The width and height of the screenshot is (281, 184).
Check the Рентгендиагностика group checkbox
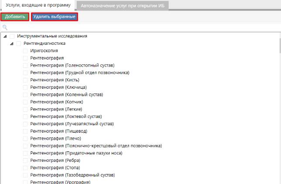pos(19,43)
